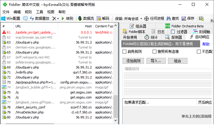The width and height of the screenshot is (214, 129).
Task: Switch to the 时间轴 tab
Action: coord(201,32)
